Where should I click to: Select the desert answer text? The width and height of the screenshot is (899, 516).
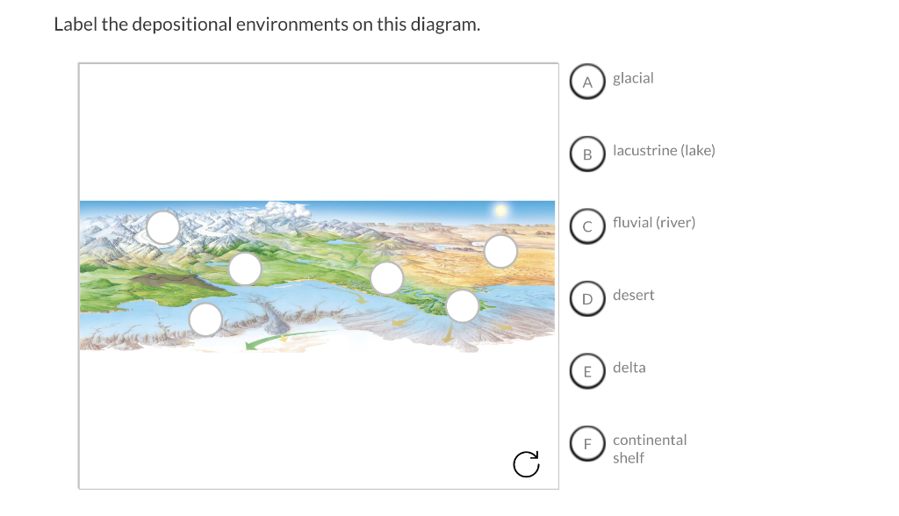[x=634, y=295]
